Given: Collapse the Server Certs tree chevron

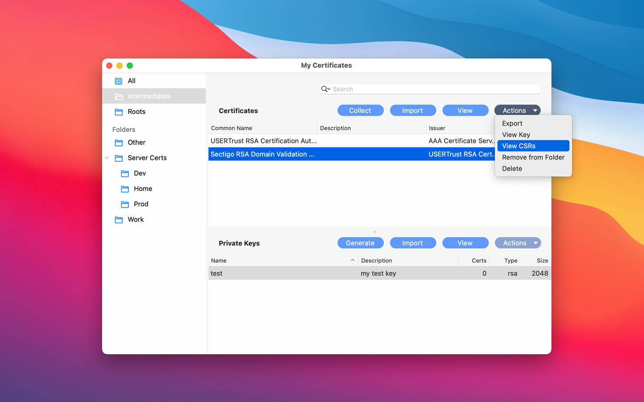Looking at the screenshot, I should click(107, 158).
